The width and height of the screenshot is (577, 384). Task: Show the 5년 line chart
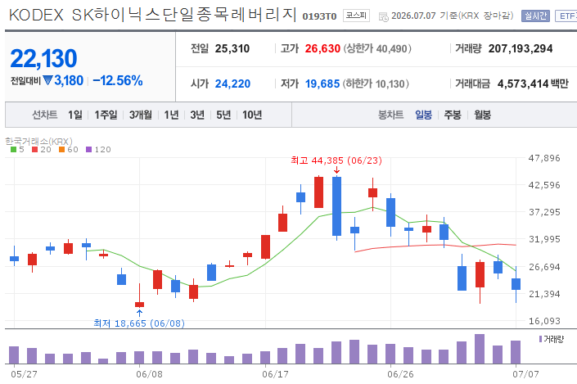coord(223,115)
